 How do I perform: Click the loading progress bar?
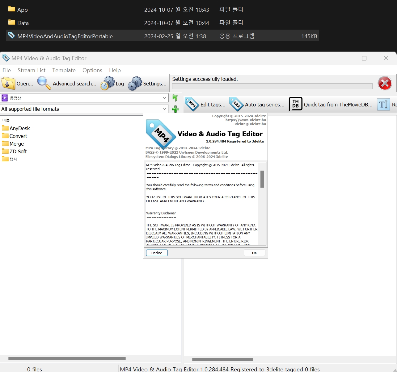[x=272, y=86]
